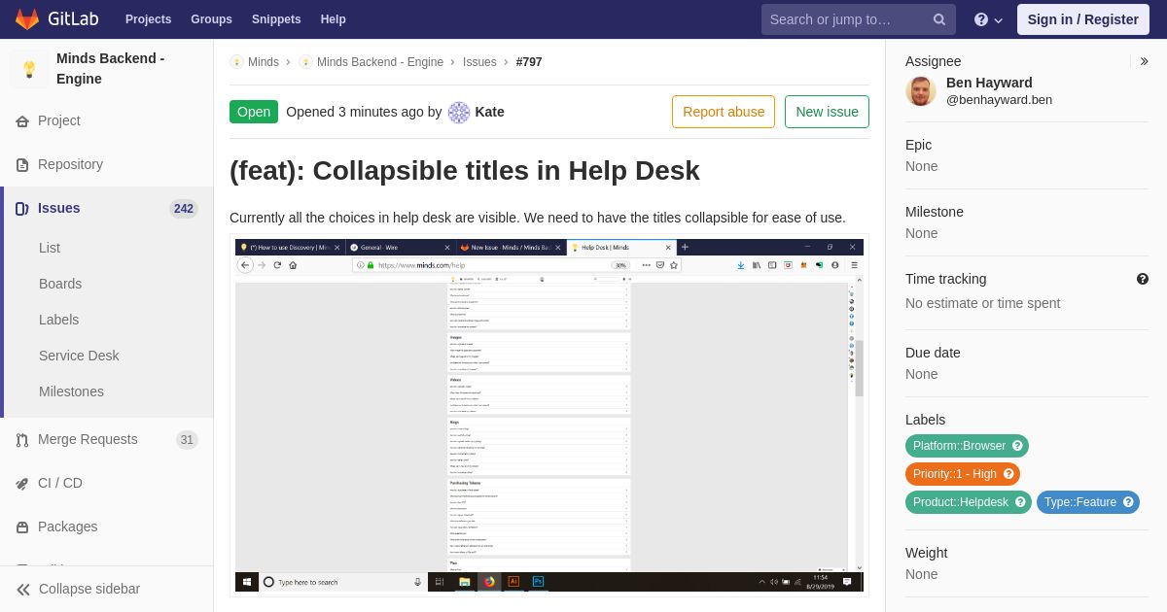This screenshot has height=612, width=1167.
Task: Click the Packages sidebar label
Action: 68,527
